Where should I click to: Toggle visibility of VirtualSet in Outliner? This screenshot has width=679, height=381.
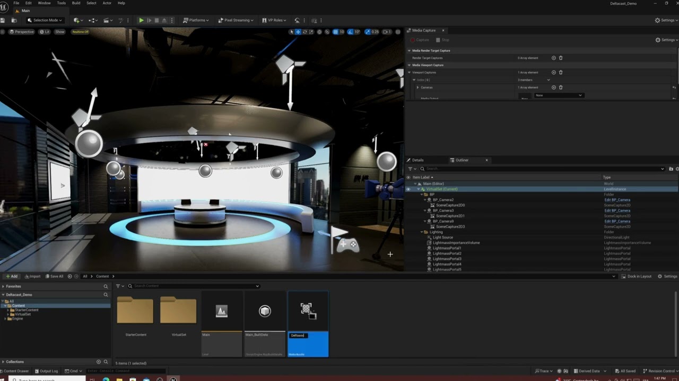click(x=408, y=189)
